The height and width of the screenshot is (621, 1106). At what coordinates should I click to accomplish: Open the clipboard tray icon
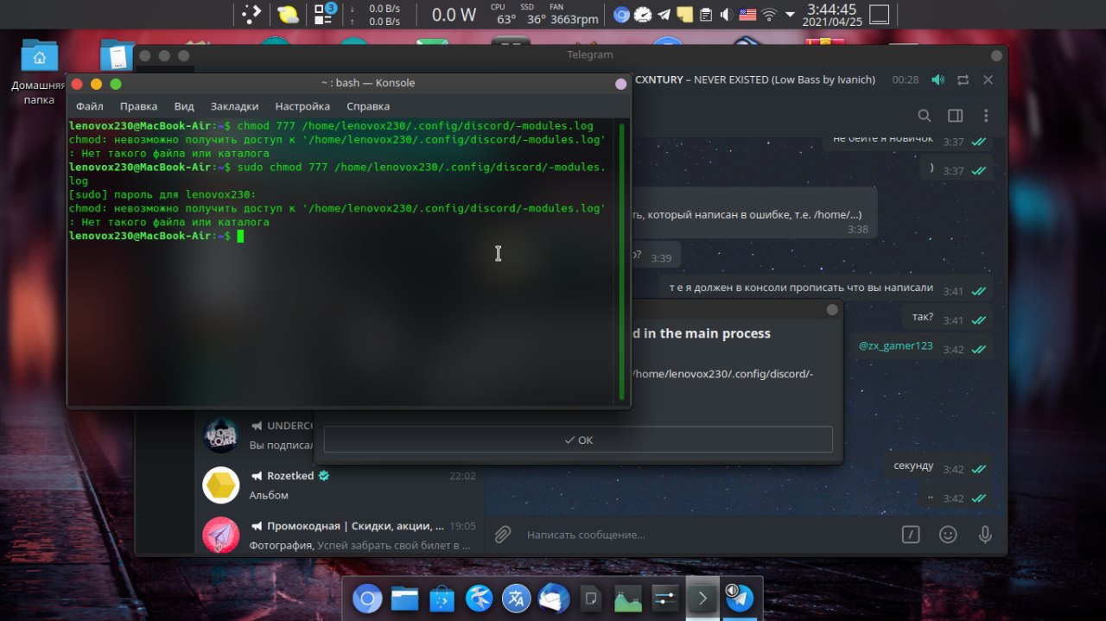(x=706, y=15)
